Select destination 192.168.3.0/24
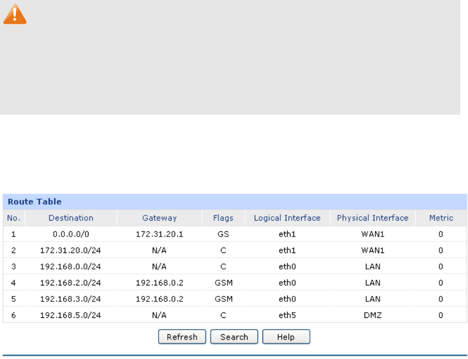 [x=71, y=299]
